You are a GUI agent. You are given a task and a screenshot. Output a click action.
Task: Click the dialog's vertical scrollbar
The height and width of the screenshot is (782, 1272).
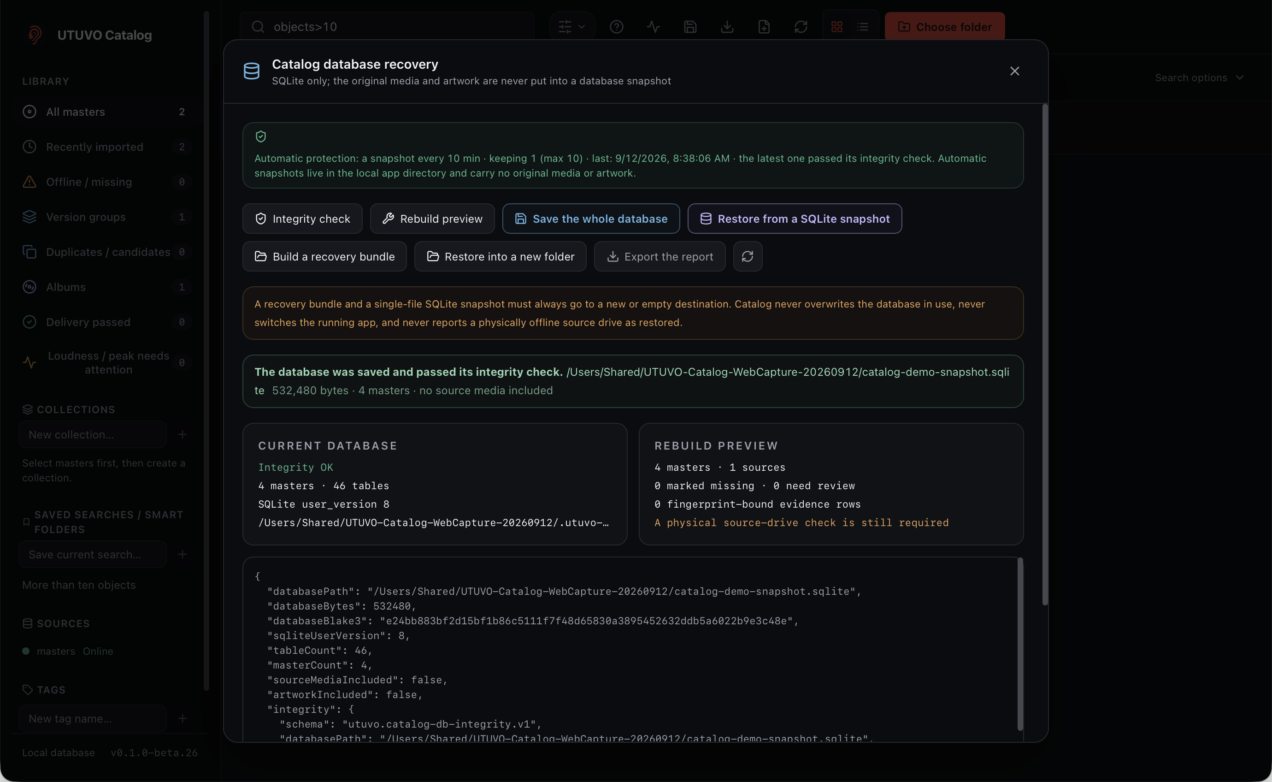tap(1045, 355)
